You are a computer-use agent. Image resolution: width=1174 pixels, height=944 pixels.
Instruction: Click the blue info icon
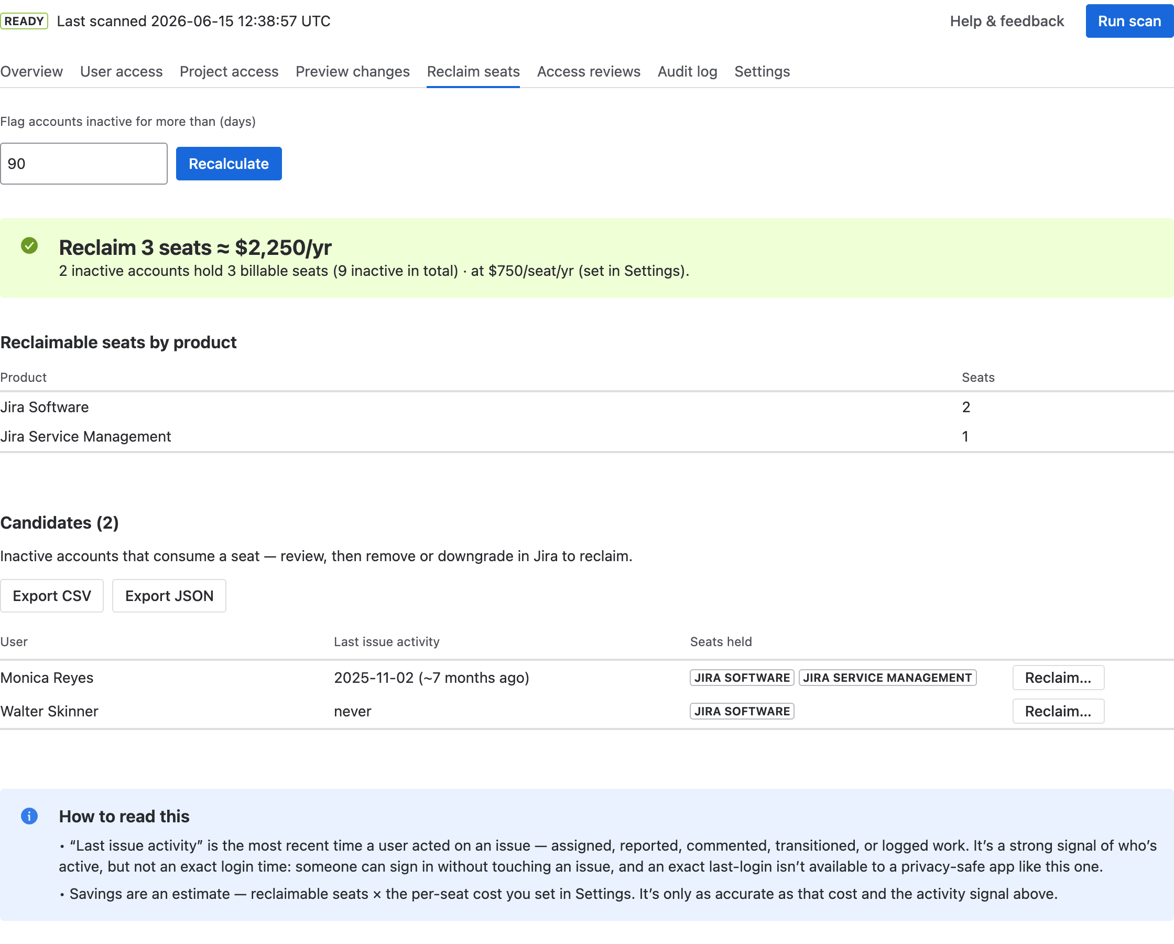(29, 816)
